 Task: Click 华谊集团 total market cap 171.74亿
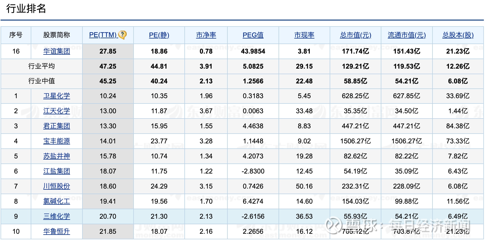click(x=355, y=51)
